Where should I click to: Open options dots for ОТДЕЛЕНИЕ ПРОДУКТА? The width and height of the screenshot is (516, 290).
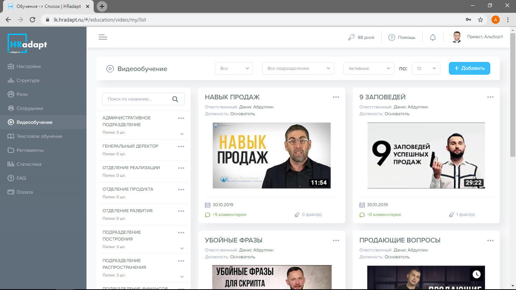coord(181,190)
